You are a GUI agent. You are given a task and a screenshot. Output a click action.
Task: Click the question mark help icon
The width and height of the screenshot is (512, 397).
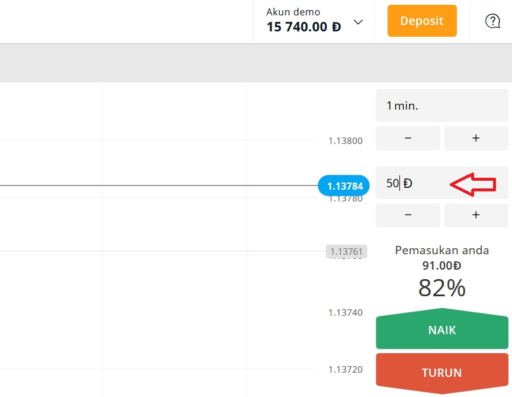pyautogui.click(x=492, y=21)
